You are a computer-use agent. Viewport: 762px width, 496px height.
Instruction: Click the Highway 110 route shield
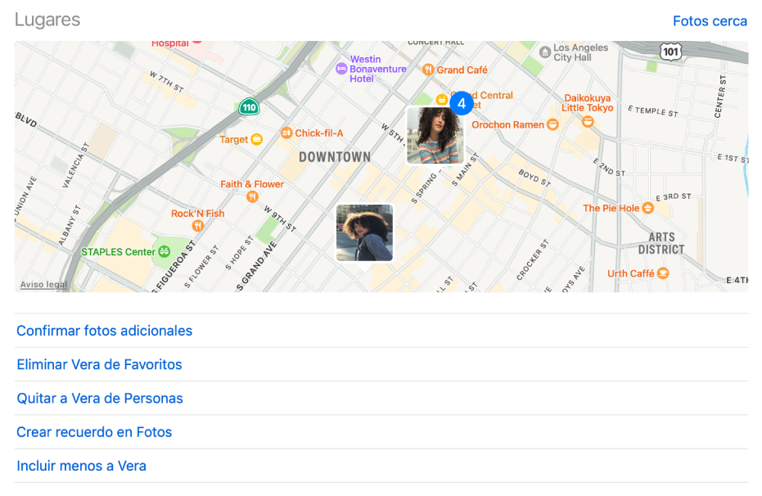point(247,106)
